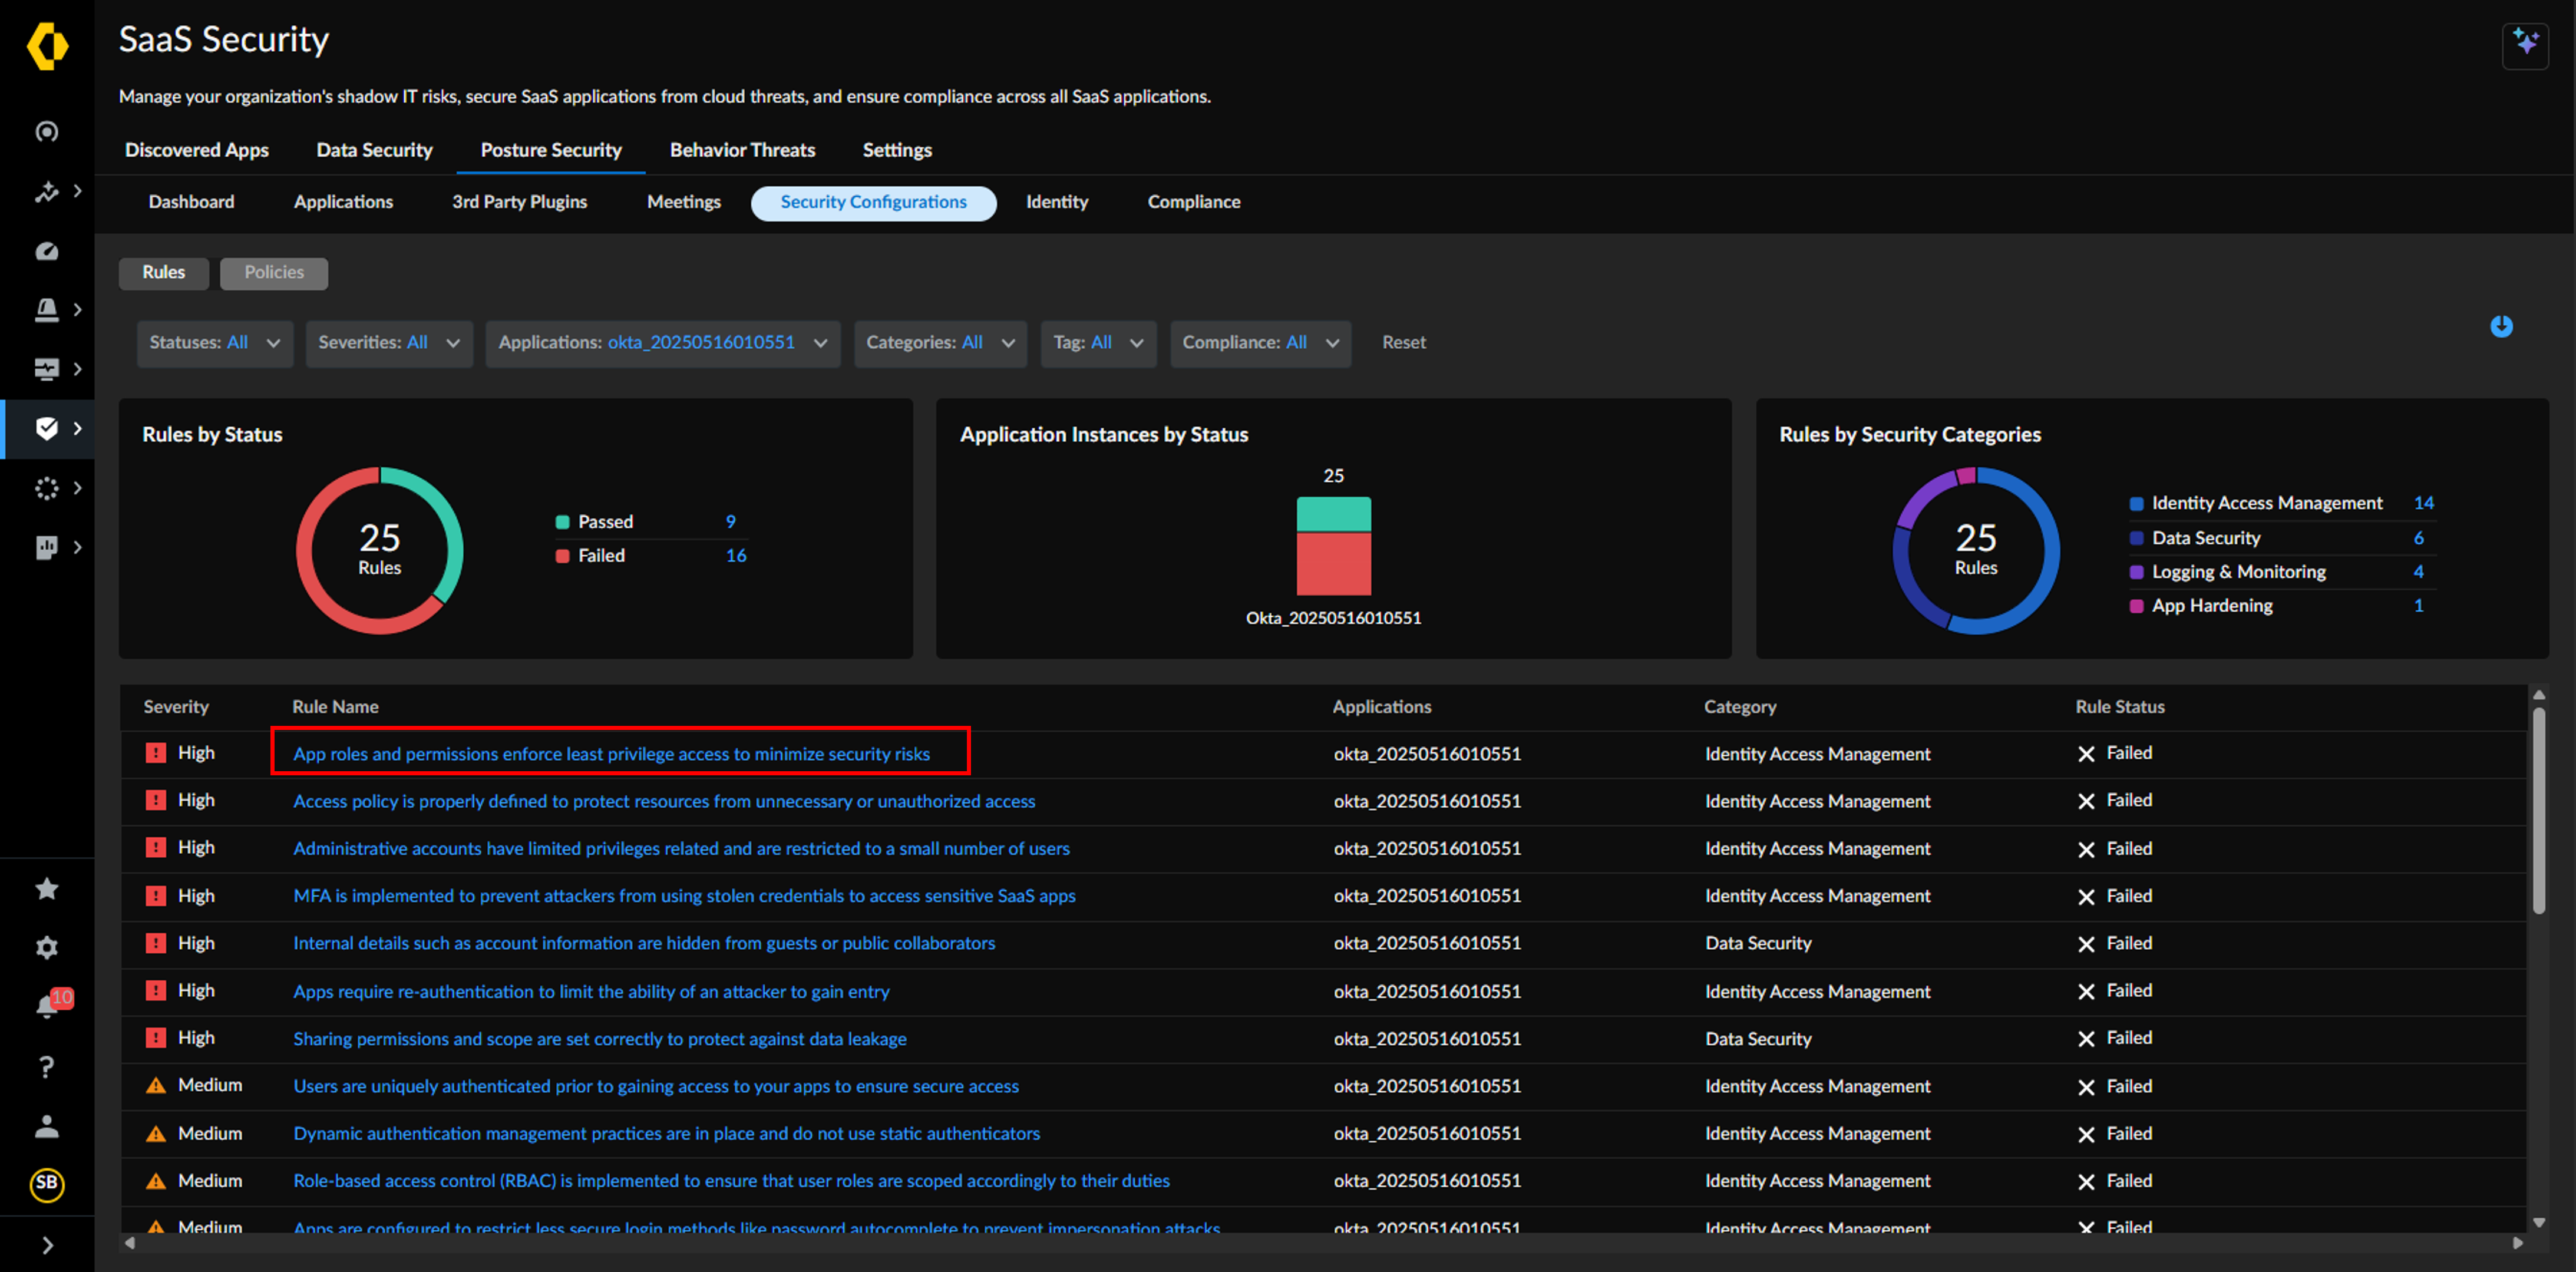
Task: Open the Tag filter dropdown
Action: [x=1098, y=343]
